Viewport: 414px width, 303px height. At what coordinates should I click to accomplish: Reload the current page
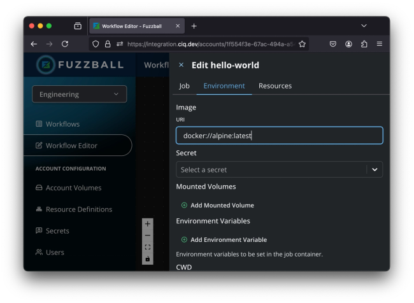coord(65,44)
